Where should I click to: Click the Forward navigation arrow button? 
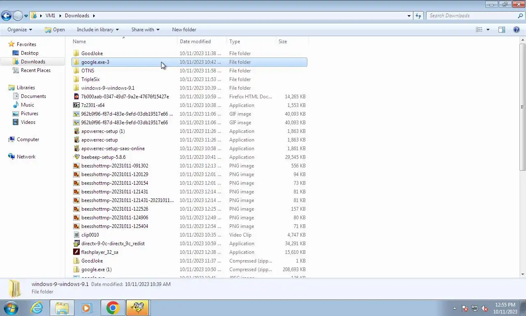click(18, 16)
